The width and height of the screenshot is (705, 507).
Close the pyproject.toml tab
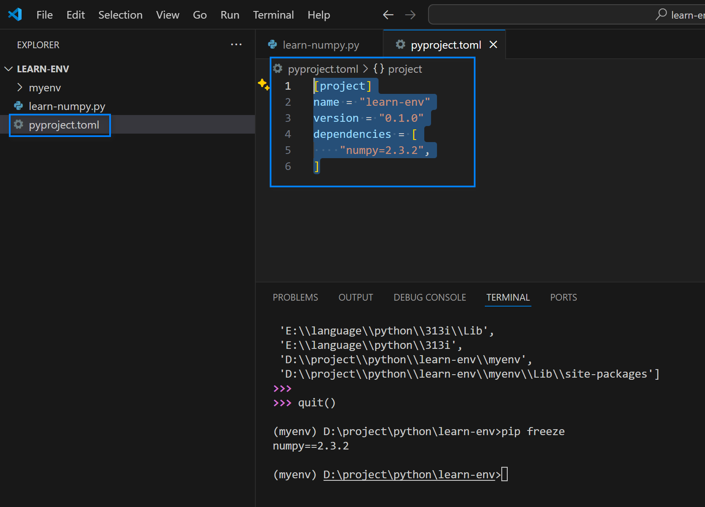click(493, 44)
